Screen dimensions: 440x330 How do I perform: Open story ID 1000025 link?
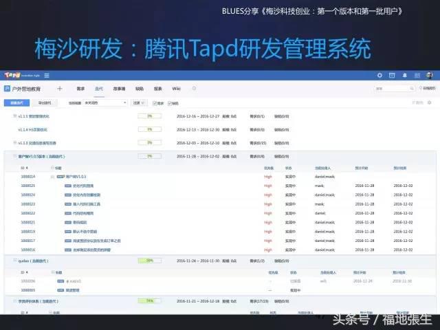28,186
